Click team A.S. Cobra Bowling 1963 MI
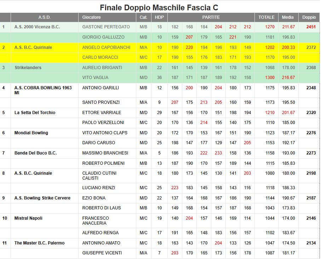The height and width of the screenshot is (259, 321). (x=43, y=90)
